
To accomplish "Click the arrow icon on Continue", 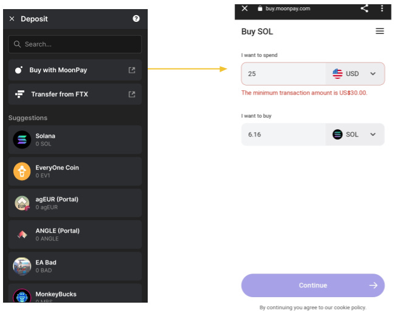I will click(373, 286).
